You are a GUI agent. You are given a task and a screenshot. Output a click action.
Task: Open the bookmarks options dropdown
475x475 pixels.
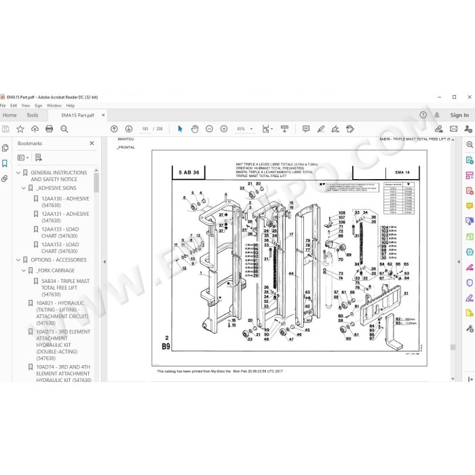tap(23, 157)
